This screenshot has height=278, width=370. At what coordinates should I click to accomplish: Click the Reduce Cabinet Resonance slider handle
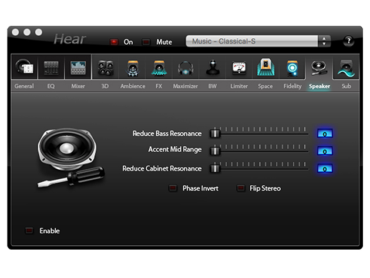[x=215, y=168]
